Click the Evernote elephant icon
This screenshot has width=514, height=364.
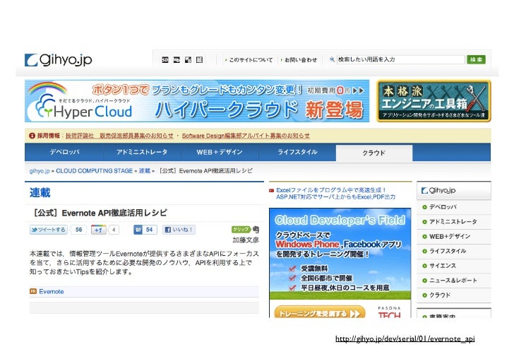[x=256, y=230]
